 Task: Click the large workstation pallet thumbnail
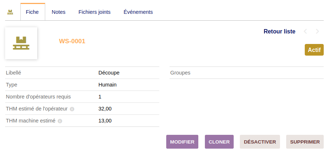coord(21,43)
